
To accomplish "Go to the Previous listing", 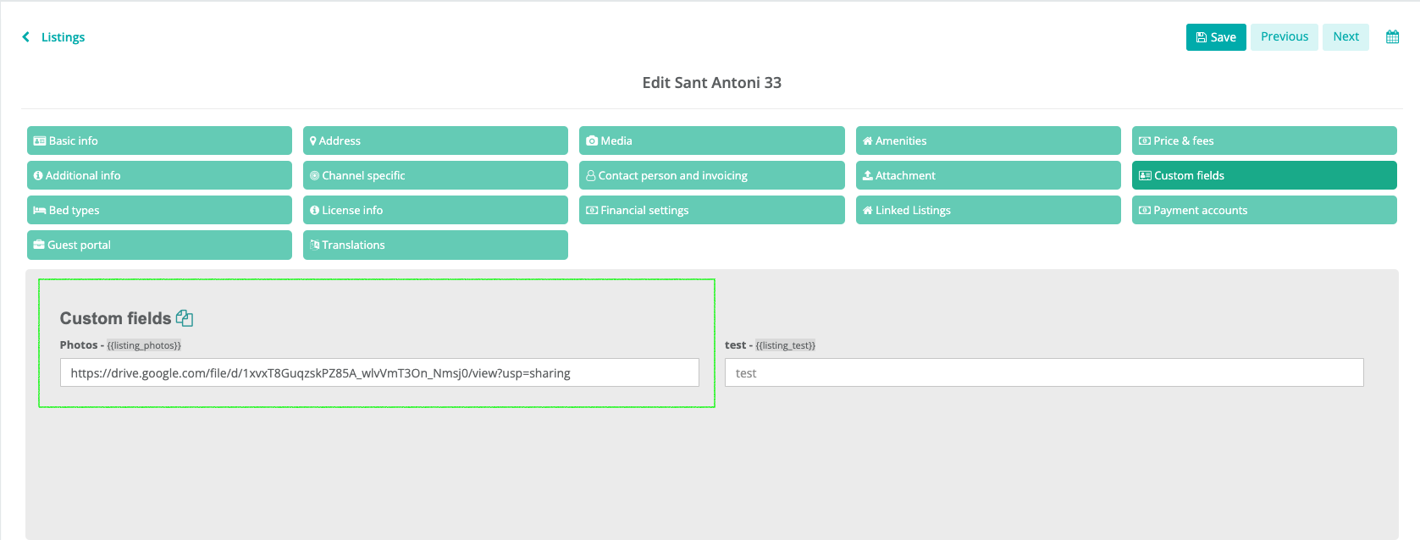I will pyautogui.click(x=1284, y=37).
